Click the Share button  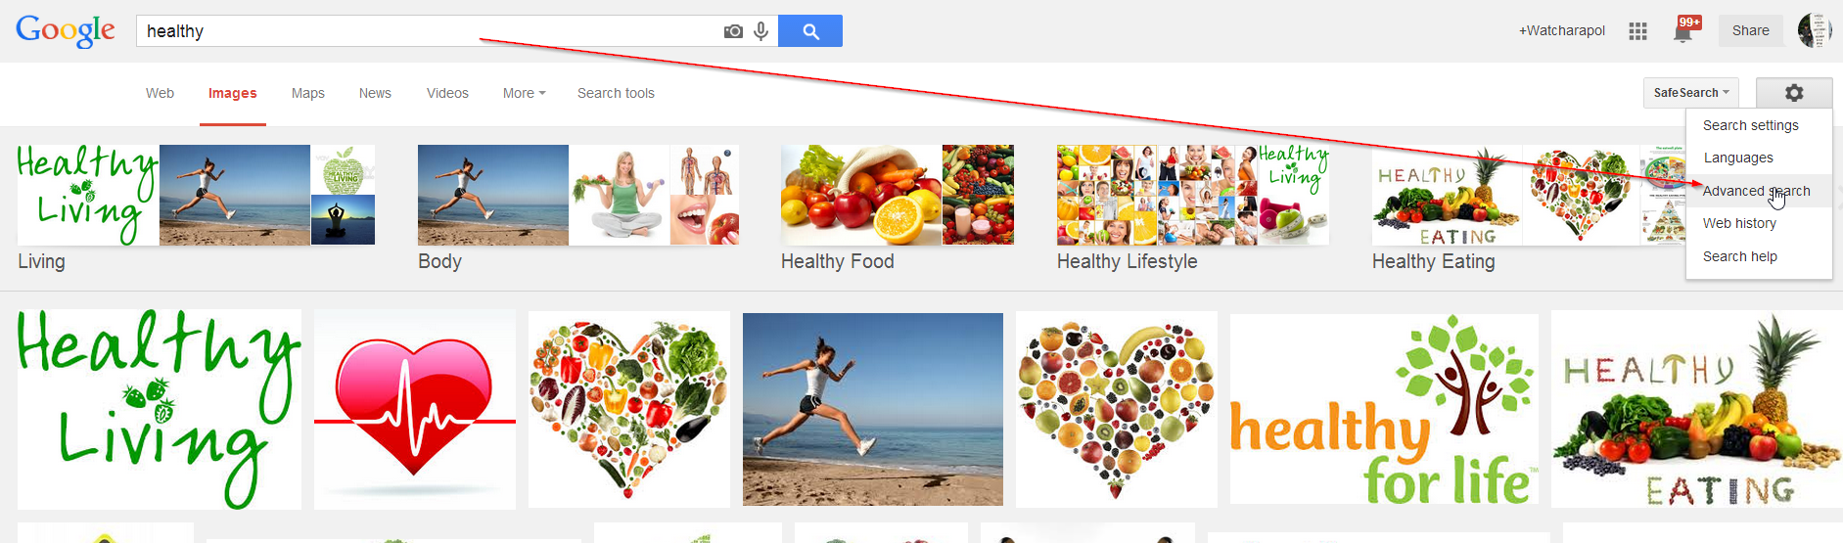[1751, 30]
